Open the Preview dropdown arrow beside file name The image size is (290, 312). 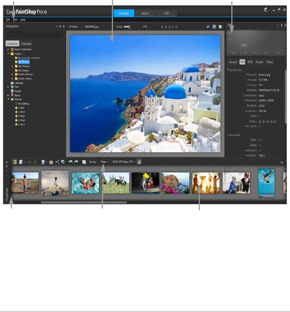point(81,27)
